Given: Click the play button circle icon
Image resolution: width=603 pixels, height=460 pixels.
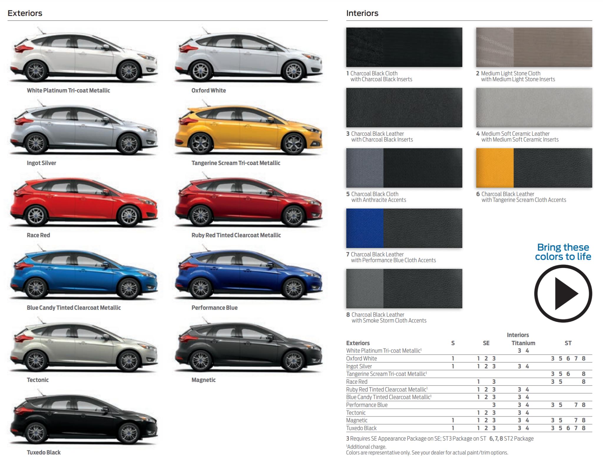Looking at the screenshot, I should coord(563,293).
